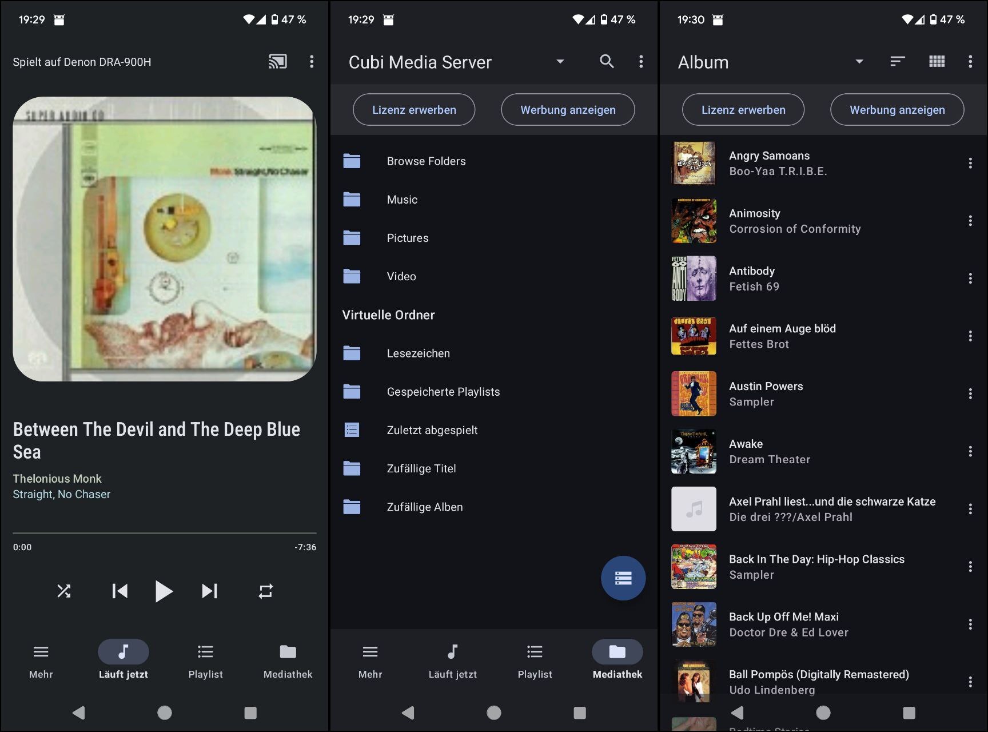Toggle repeat playback mode
Viewport: 988px width, 732px height.
pos(265,591)
